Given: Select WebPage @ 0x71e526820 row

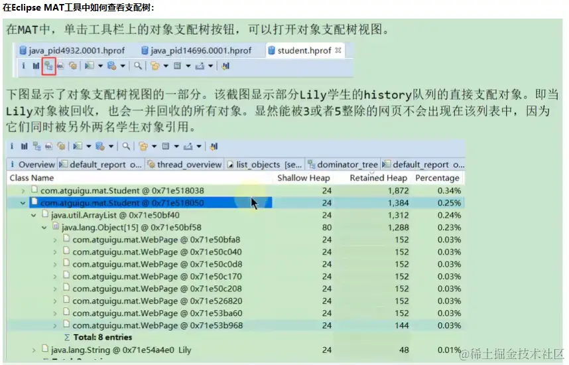Looking at the screenshot, I should [235, 301].
